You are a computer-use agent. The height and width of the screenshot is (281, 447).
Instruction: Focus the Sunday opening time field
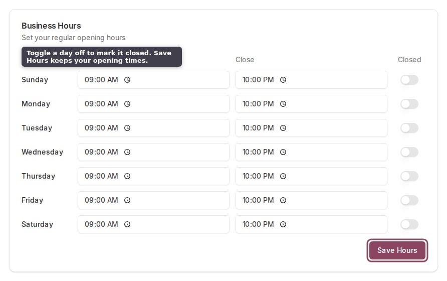point(153,80)
